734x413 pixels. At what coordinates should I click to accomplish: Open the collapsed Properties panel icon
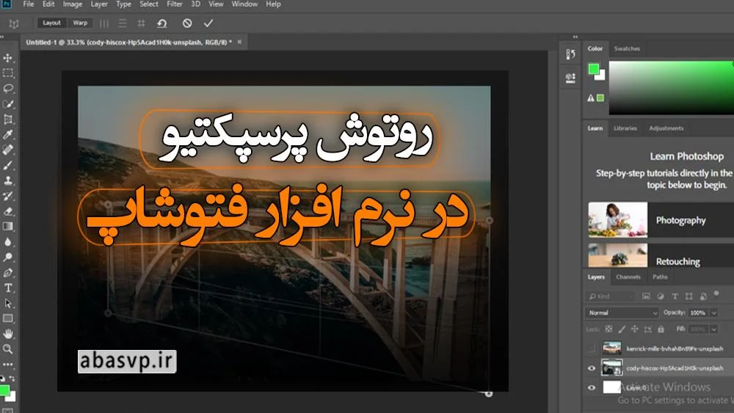570,78
